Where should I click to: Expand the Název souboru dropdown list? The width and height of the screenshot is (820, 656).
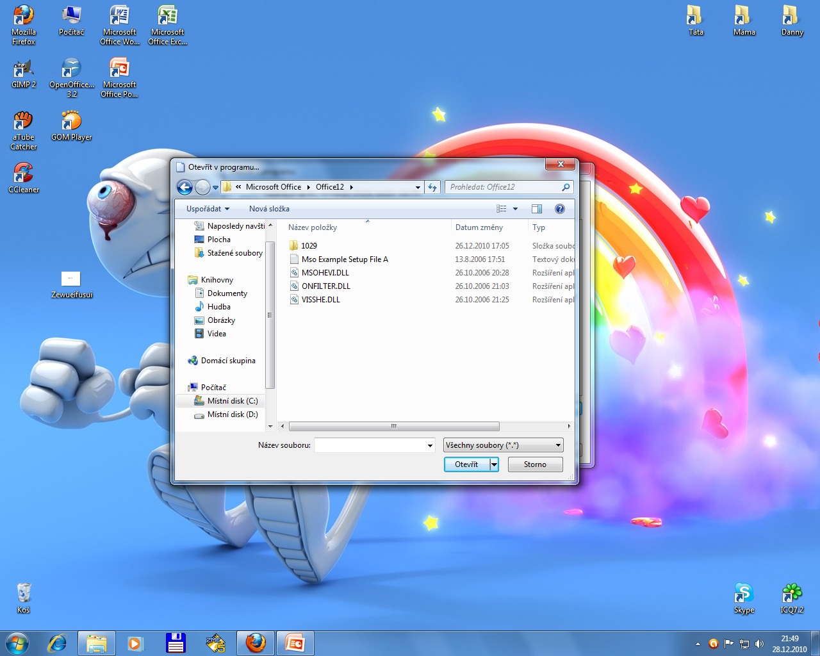[430, 445]
